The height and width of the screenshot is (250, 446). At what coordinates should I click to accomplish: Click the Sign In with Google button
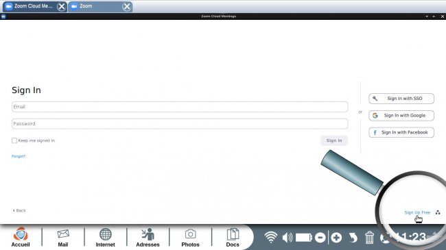tap(401, 116)
